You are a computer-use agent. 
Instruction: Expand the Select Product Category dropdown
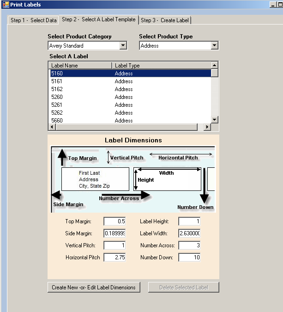click(x=123, y=46)
